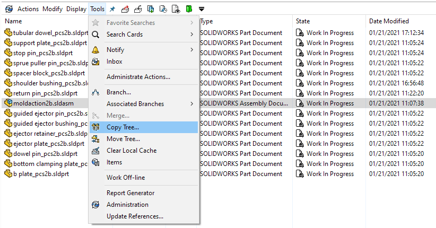Screen dimensions: 436x228
Task: Open the Actions menu
Action: point(28,9)
